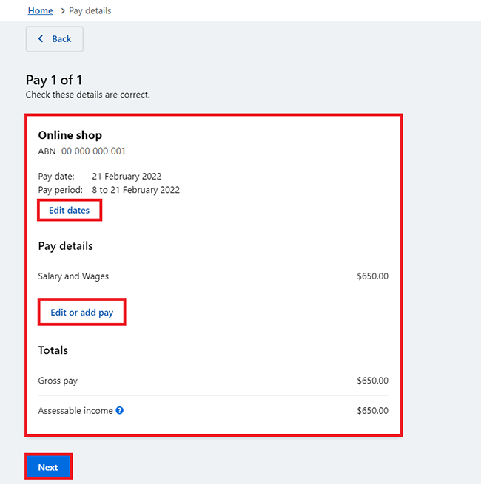Select the Edit or add pay button

click(x=81, y=313)
